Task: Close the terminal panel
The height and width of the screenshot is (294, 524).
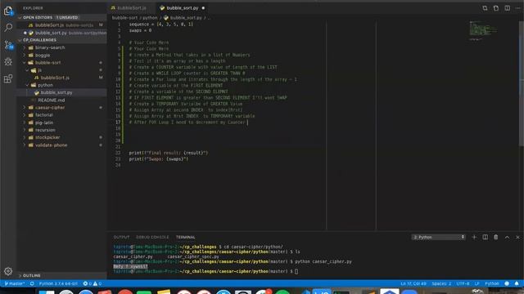Action: pos(517,237)
